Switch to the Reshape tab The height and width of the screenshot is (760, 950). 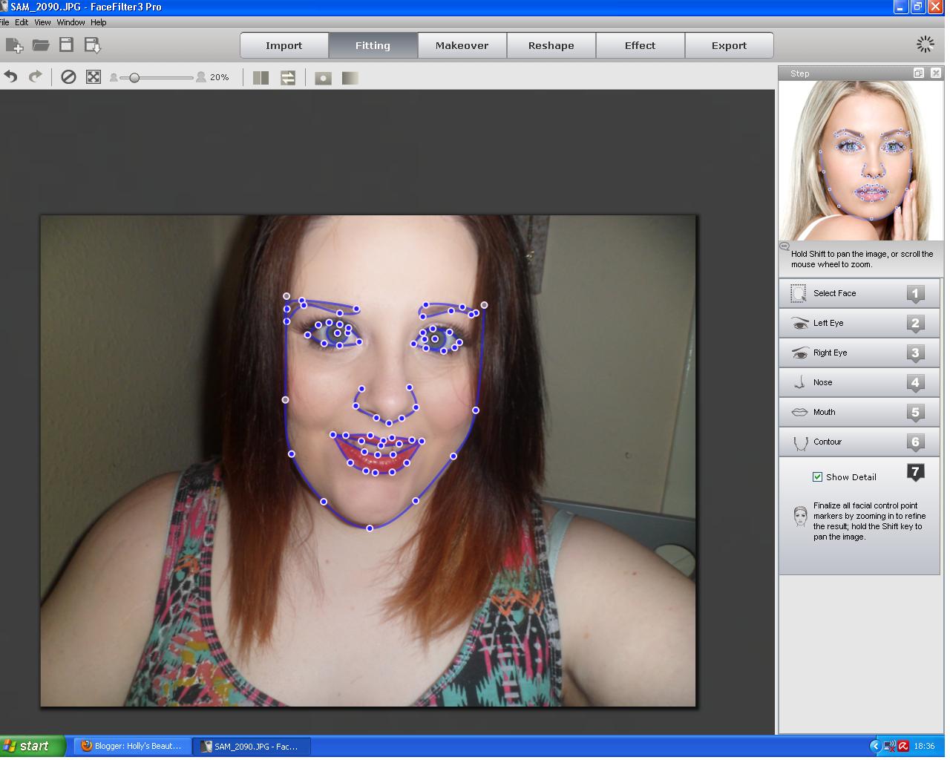click(x=551, y=45)
